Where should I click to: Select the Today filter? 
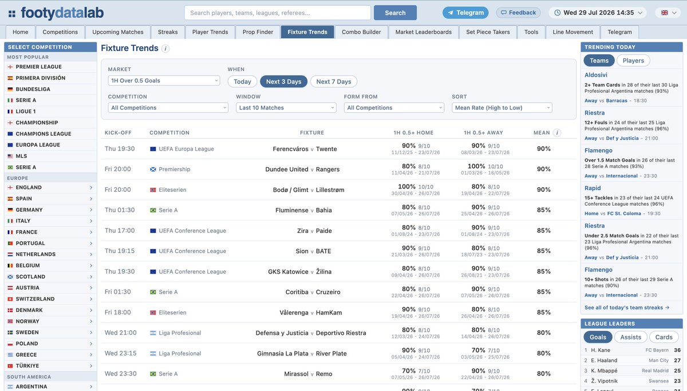242,81
